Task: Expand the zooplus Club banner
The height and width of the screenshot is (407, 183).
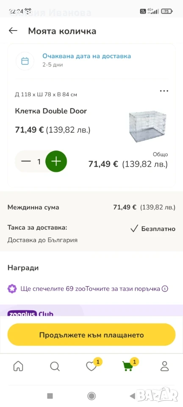Action: (x=91, y=311)
